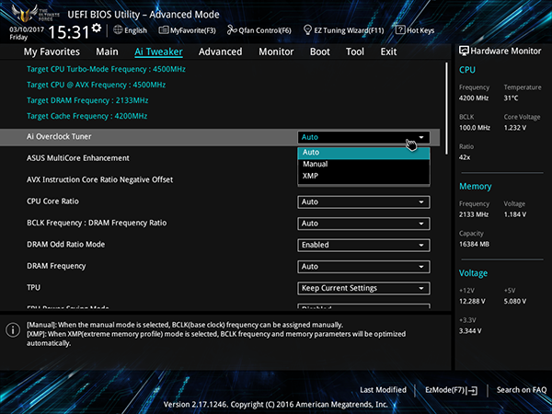This screenshot has width=552, height=414.
Task: Click the info icon in the help panel
Action: point(13,330)
